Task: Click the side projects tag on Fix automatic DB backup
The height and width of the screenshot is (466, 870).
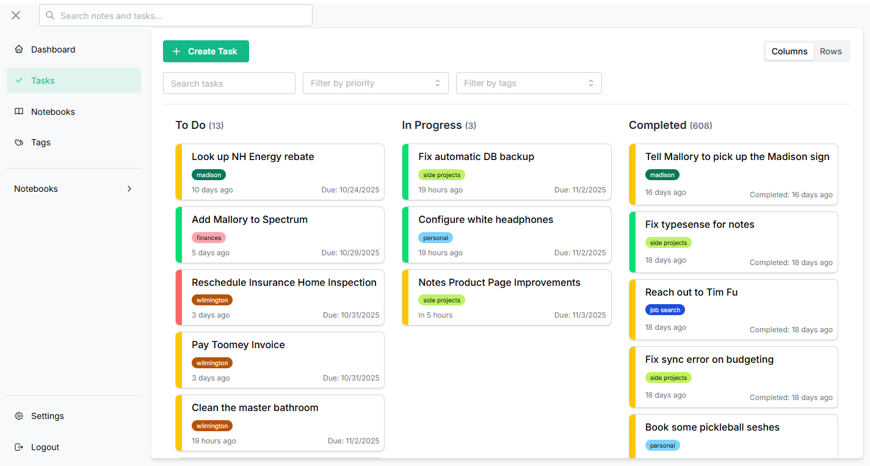Action: pyautogui.click(x=441, y=175)
